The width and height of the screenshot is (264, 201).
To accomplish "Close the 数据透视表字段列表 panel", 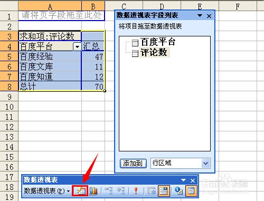I will 209,16.
